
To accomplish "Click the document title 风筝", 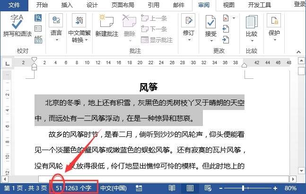I will point(149,87).
